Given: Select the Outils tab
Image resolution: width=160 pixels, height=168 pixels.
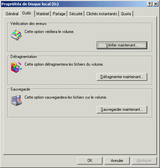Looking at the screenshot, I should (x=27, y=13).
